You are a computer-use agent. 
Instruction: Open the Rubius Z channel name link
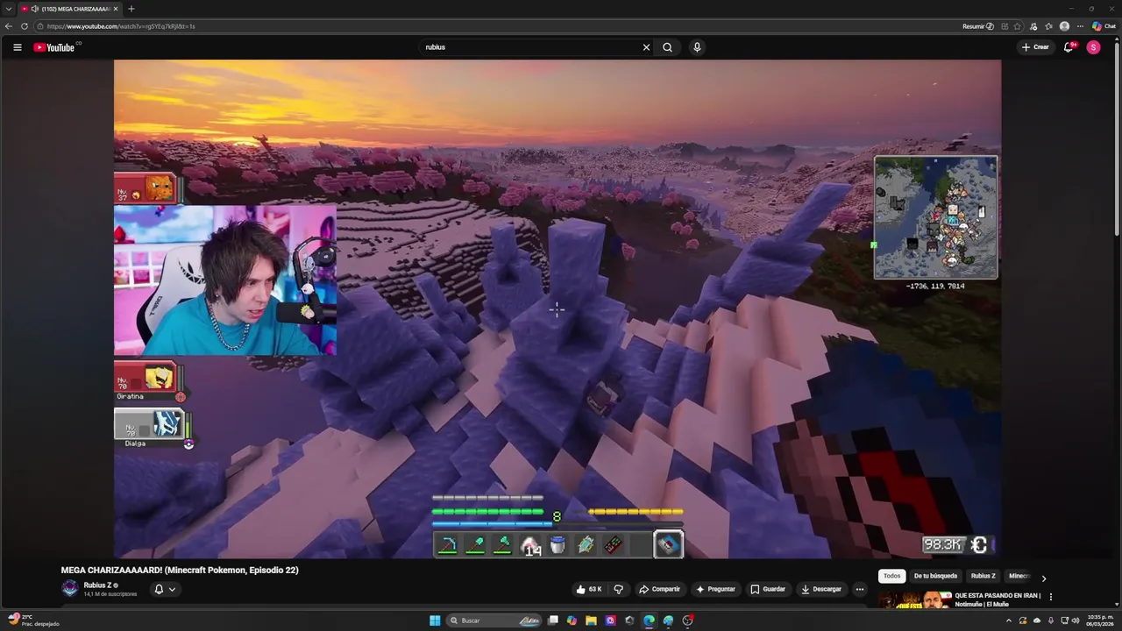pyautogui.click(x=96, y=585)
